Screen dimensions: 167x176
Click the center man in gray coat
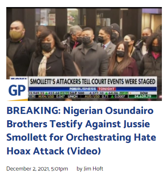(90, 52)
